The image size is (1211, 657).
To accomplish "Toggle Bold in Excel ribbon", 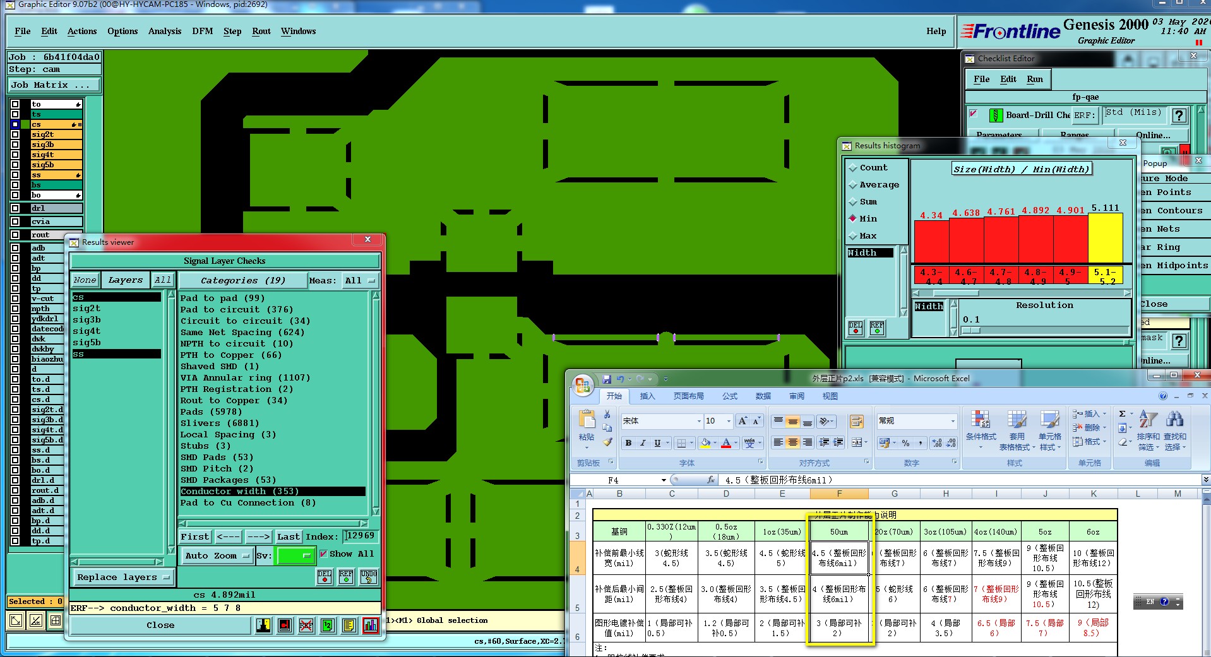I will click(x=628, y=443).
